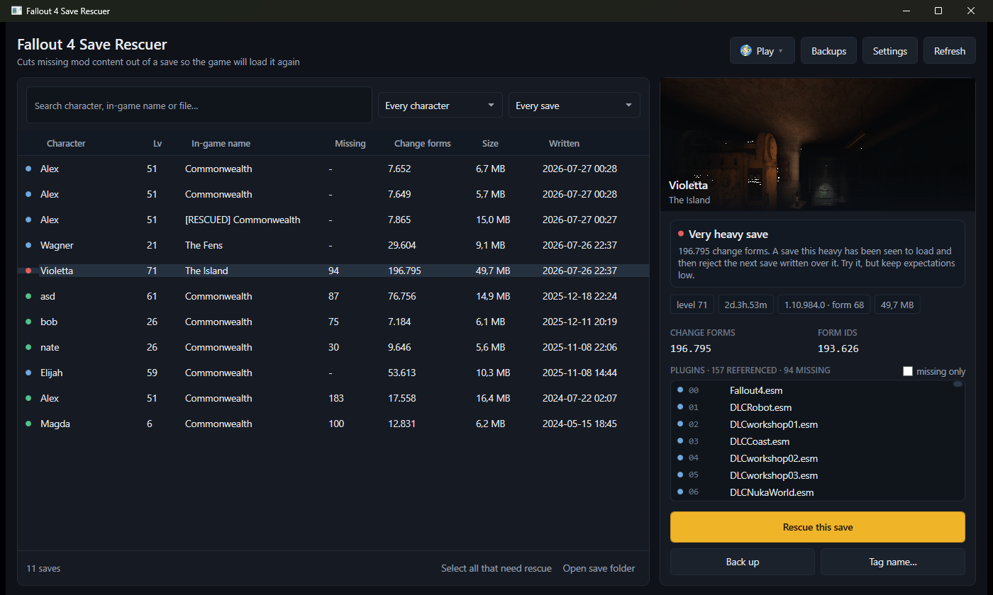Image resolution: width=993 pixels, height=595 pixels.
Task: Click the nate character name
Action: [50, 347]
